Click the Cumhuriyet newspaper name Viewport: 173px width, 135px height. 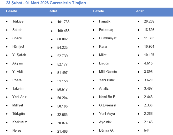pos(108,38)
